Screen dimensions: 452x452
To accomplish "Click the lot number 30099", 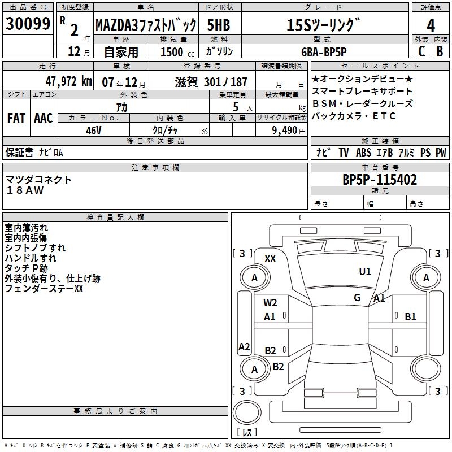I will pyautogui.click(x=28, y=24).
